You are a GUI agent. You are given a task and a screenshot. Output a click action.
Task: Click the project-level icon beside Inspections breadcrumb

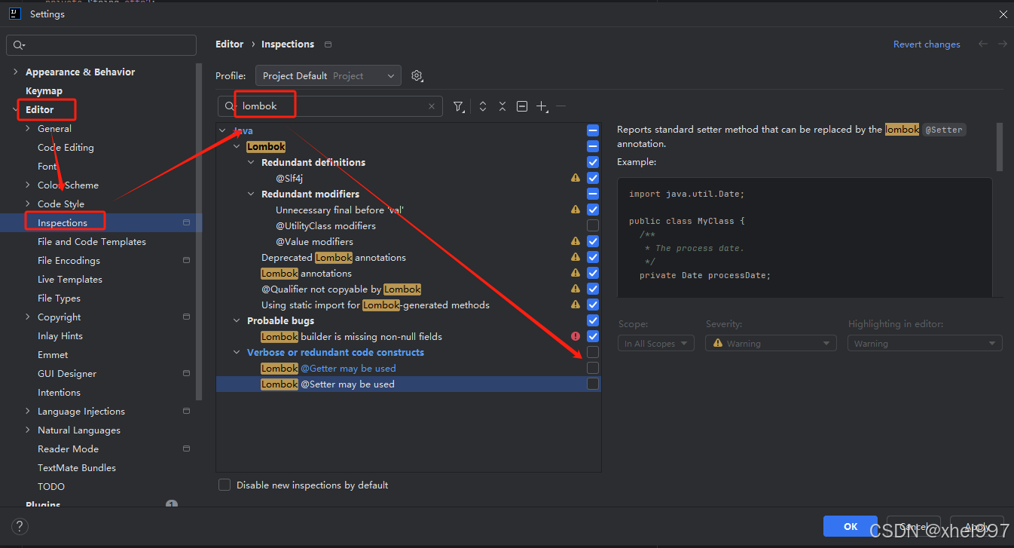pyautogui.click(x=328, y=44)
